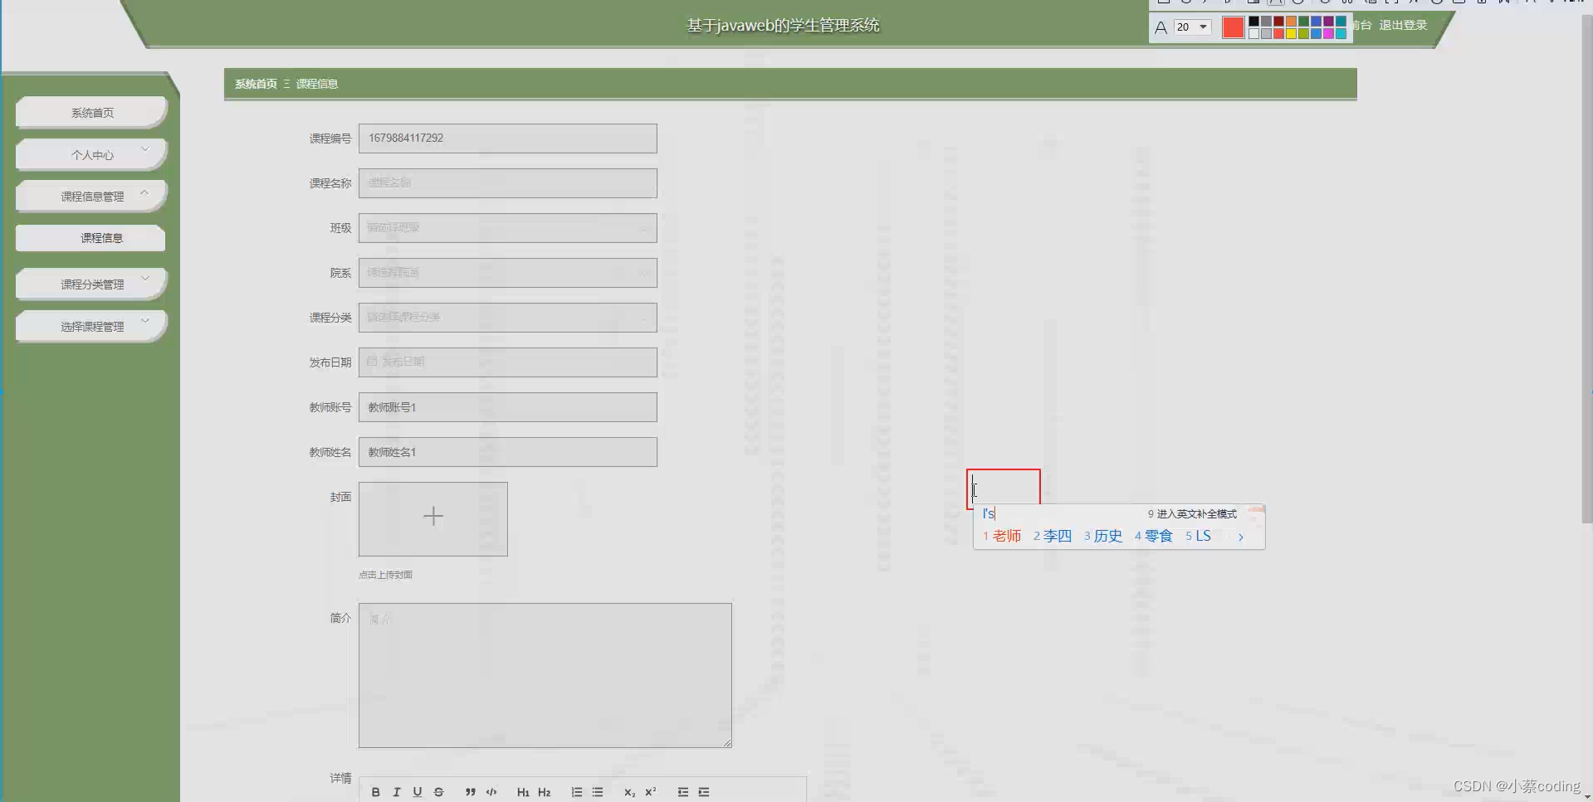The image size is (1593, 802).
Task: Click the 教师姓名 input field
Action: point(508,452)
